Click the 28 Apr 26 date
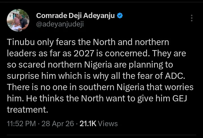Image resolution: width=203 pixels, height=138 pixels. 58,124
